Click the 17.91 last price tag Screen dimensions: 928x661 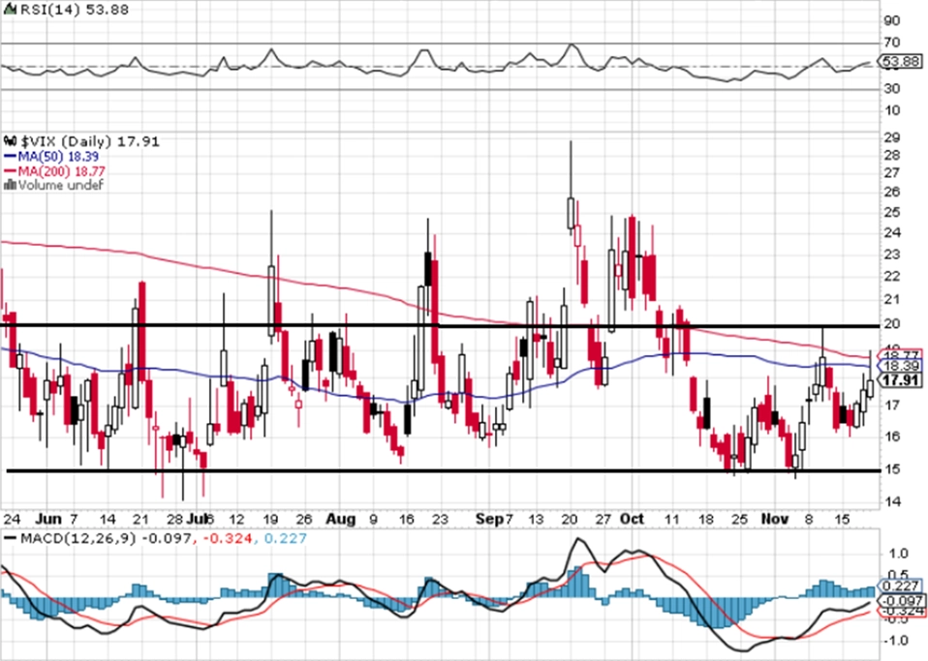(902, 380)
